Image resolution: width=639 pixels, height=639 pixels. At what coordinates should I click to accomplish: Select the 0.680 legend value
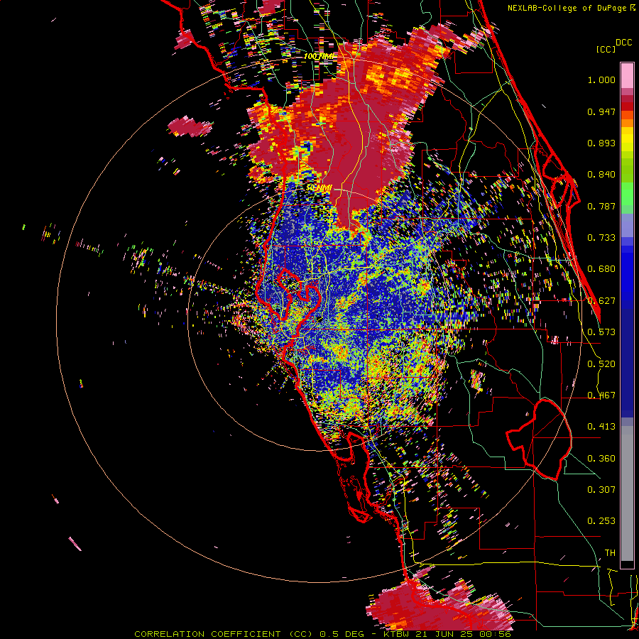601,269
